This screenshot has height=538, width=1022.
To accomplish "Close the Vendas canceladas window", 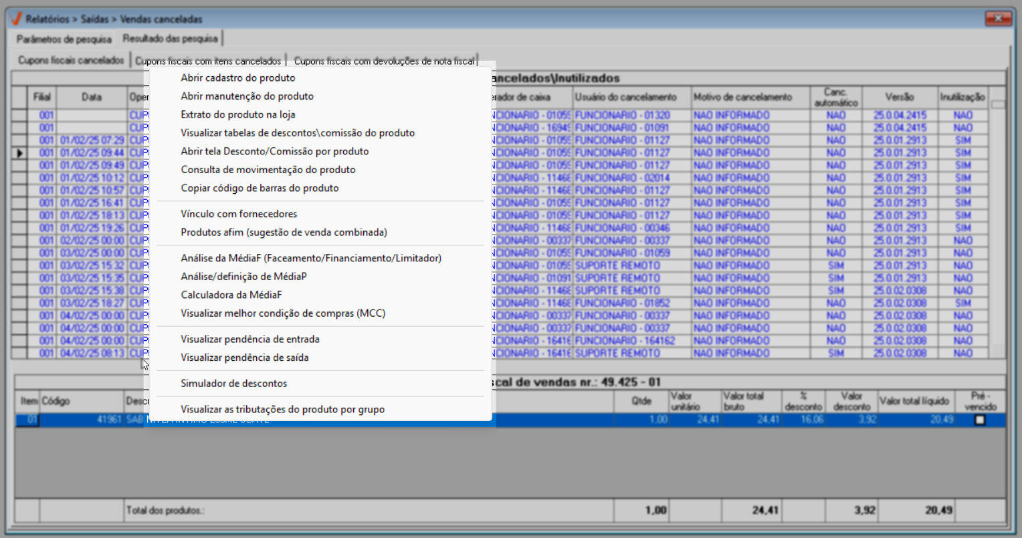I will point(999,18).
